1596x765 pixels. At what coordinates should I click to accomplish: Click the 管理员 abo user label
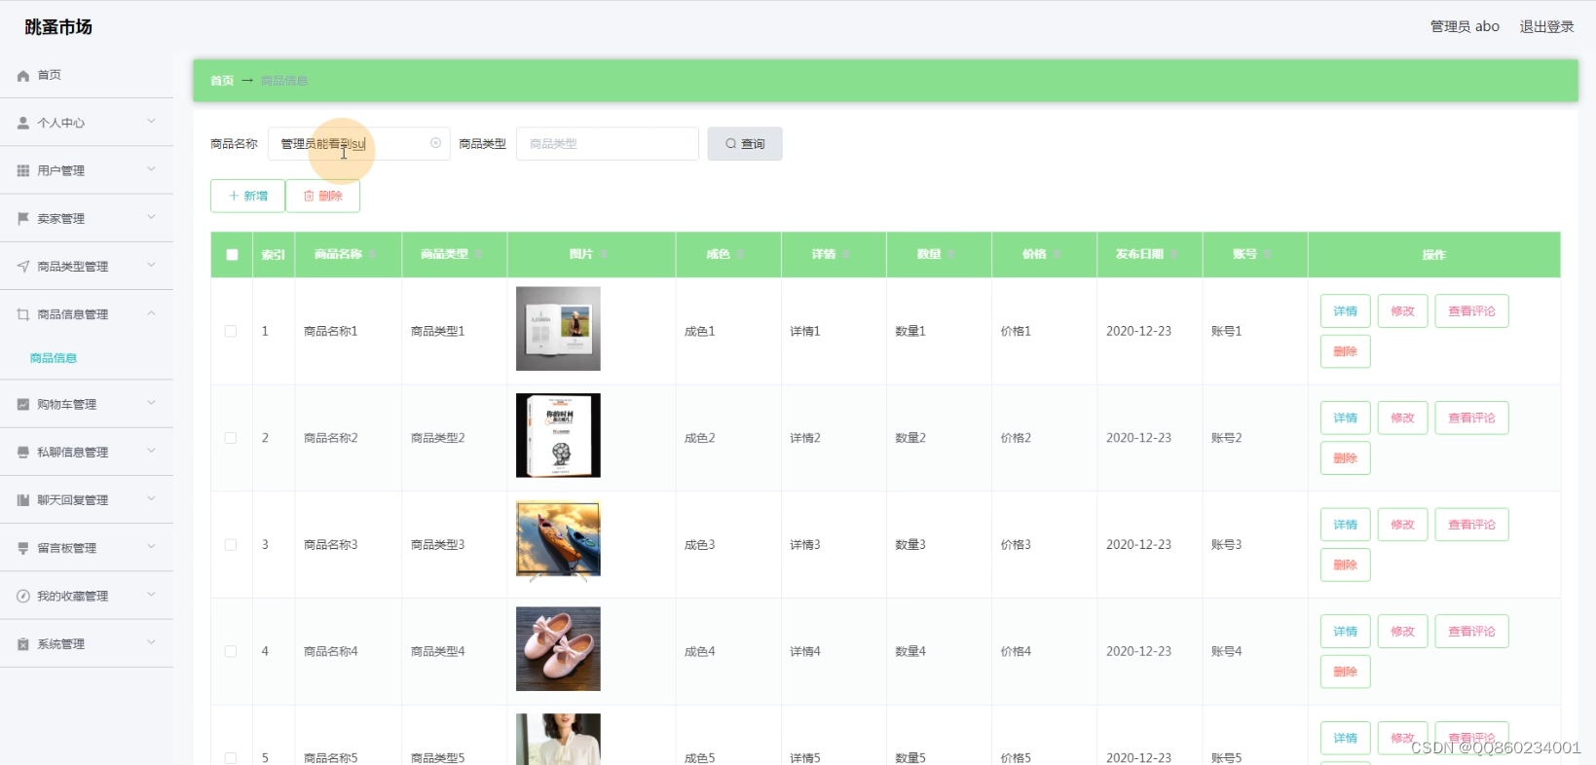(1465, 26)
